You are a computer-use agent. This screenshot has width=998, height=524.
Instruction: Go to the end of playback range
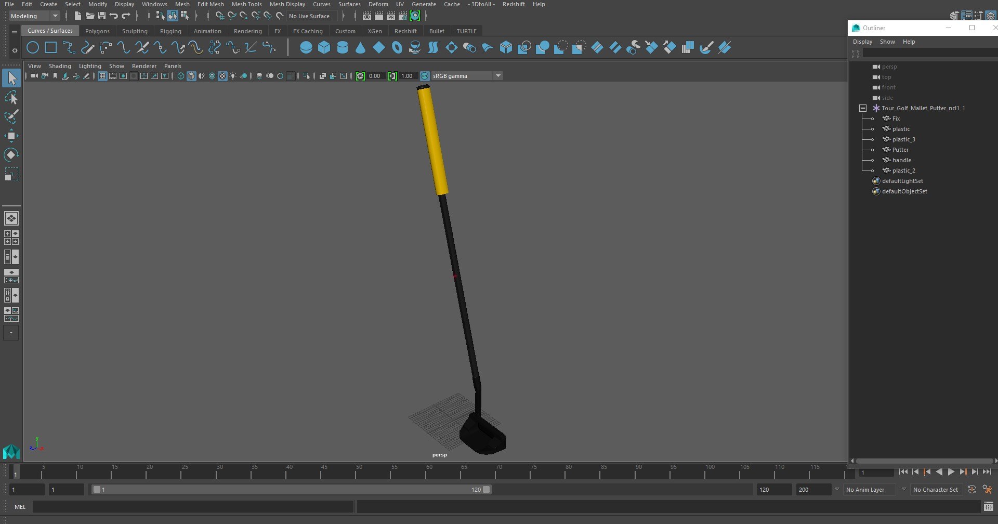pos(987,472)
